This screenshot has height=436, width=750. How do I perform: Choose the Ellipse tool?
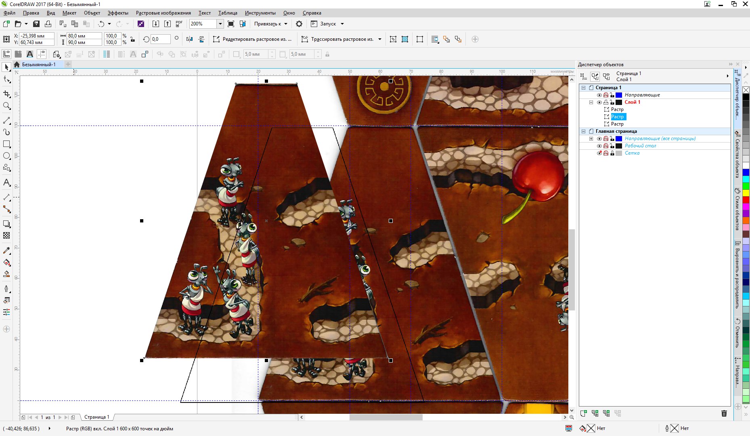pyautogui.click(x=6, y=156)
